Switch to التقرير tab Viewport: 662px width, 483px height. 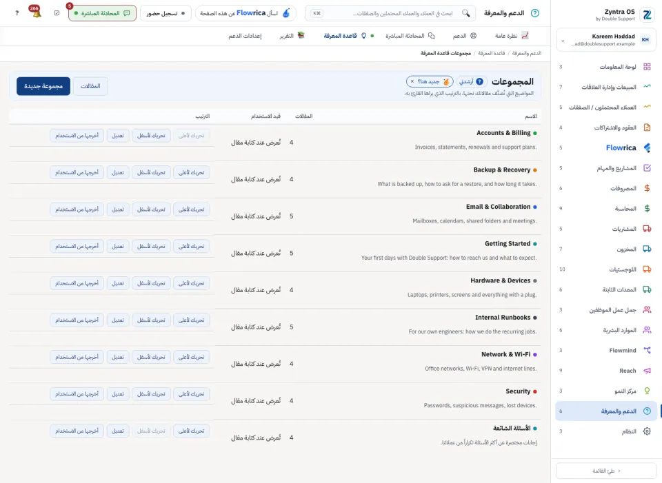292,36
